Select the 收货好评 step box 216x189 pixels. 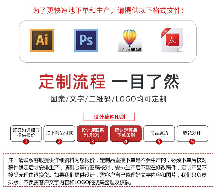(x=192, y=134)
